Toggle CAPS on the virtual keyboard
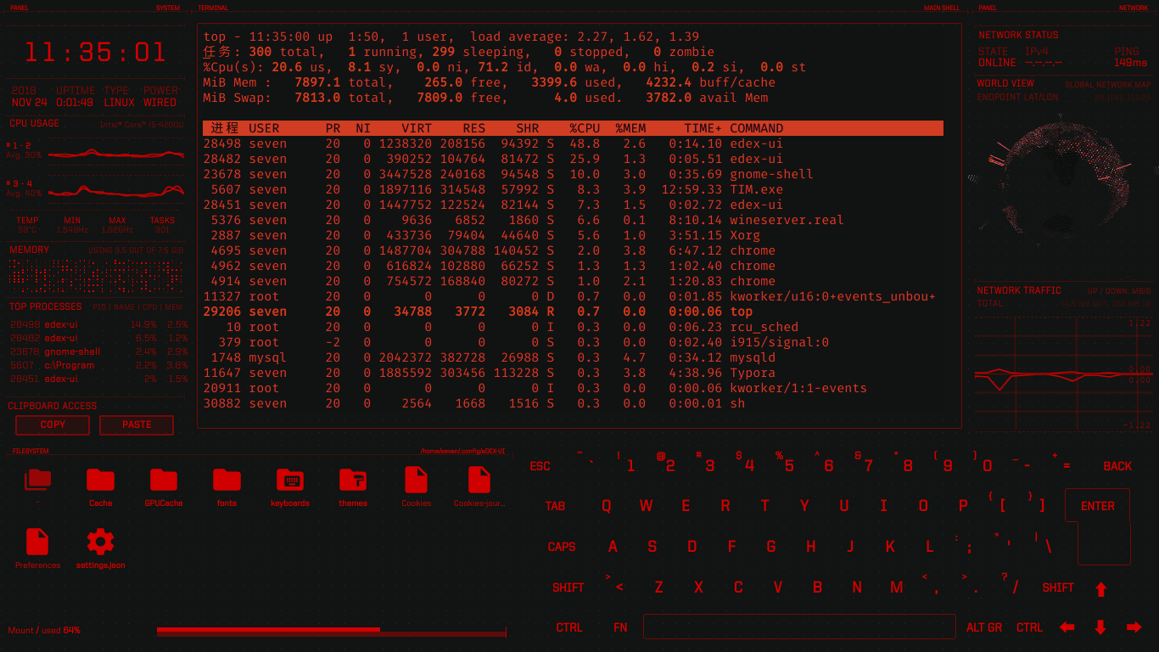 tap(562, 547)
